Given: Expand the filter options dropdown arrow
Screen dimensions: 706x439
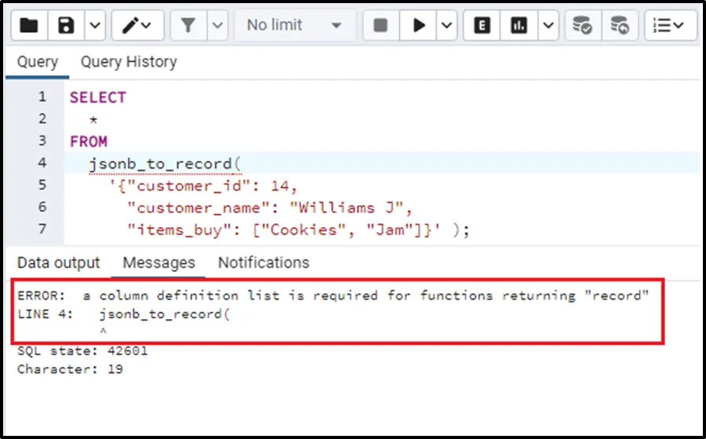Looking at the screenshot, I should click(x=217, y=26).
